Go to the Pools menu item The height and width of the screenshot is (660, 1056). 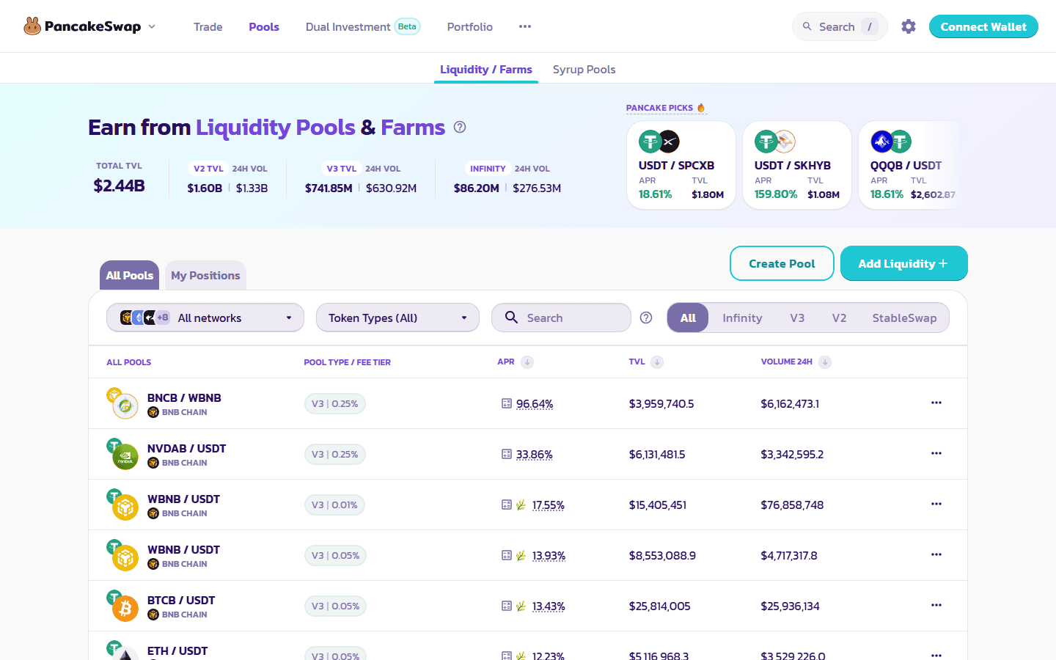coord(264,26)
